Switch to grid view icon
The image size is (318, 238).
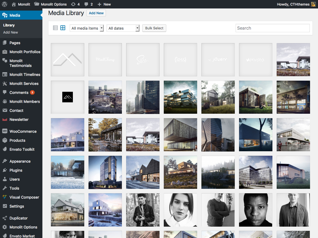63,28
